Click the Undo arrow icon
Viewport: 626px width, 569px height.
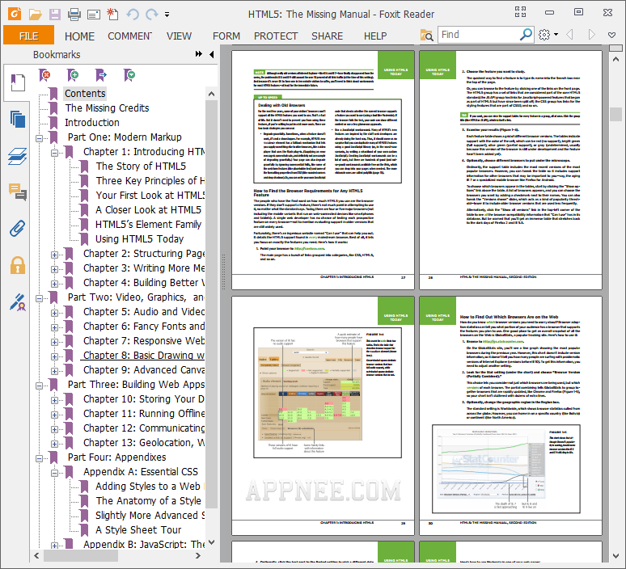coord(133,15)
